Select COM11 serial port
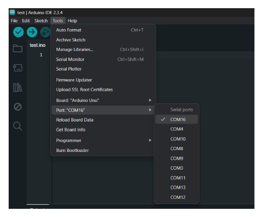The image size is (259, 217). coord(176,178)
